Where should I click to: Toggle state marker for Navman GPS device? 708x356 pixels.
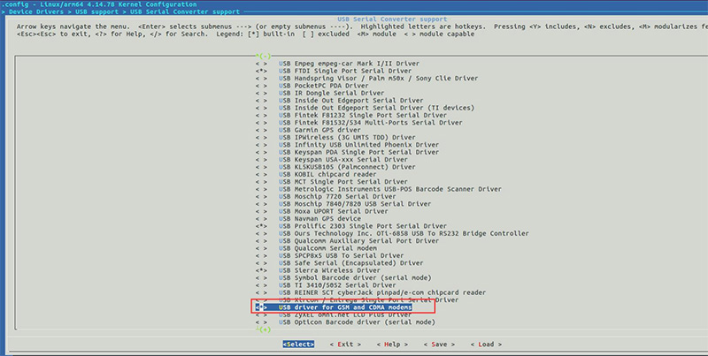point(261,218)
